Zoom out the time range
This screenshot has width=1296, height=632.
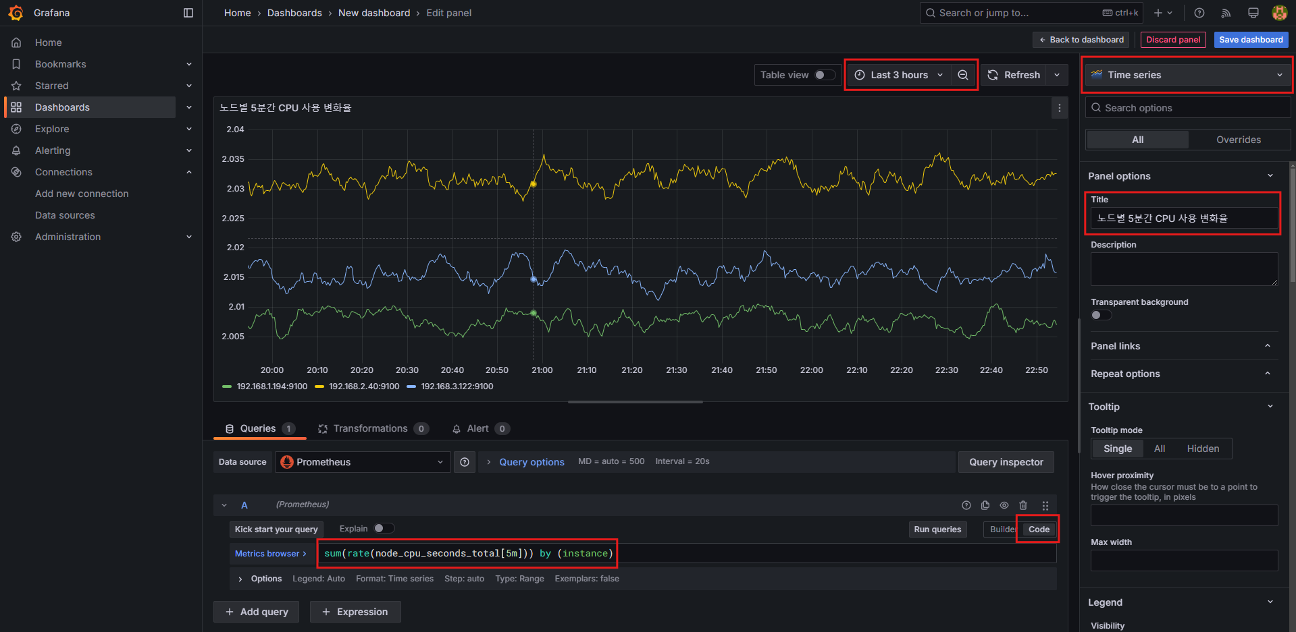coord(963,75)
